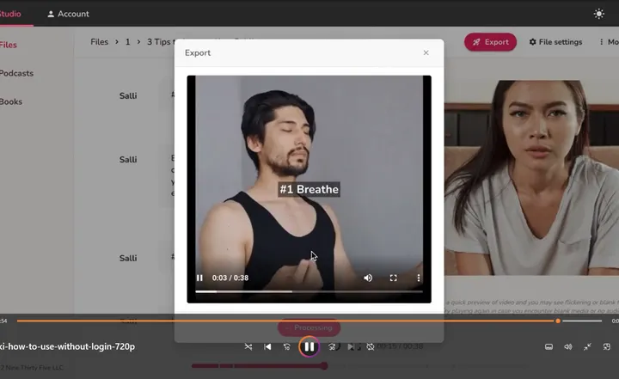Image resolution: width=619 pixels, height=379 pixels.
Task: Select Podcasts in the sidebar
Action: pyautogui.click(x=16, y=73)
